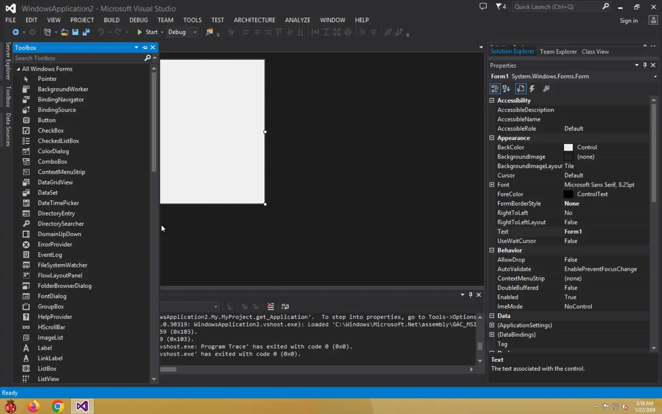Expand the (ApplicationSettings) property

[492, 325]
